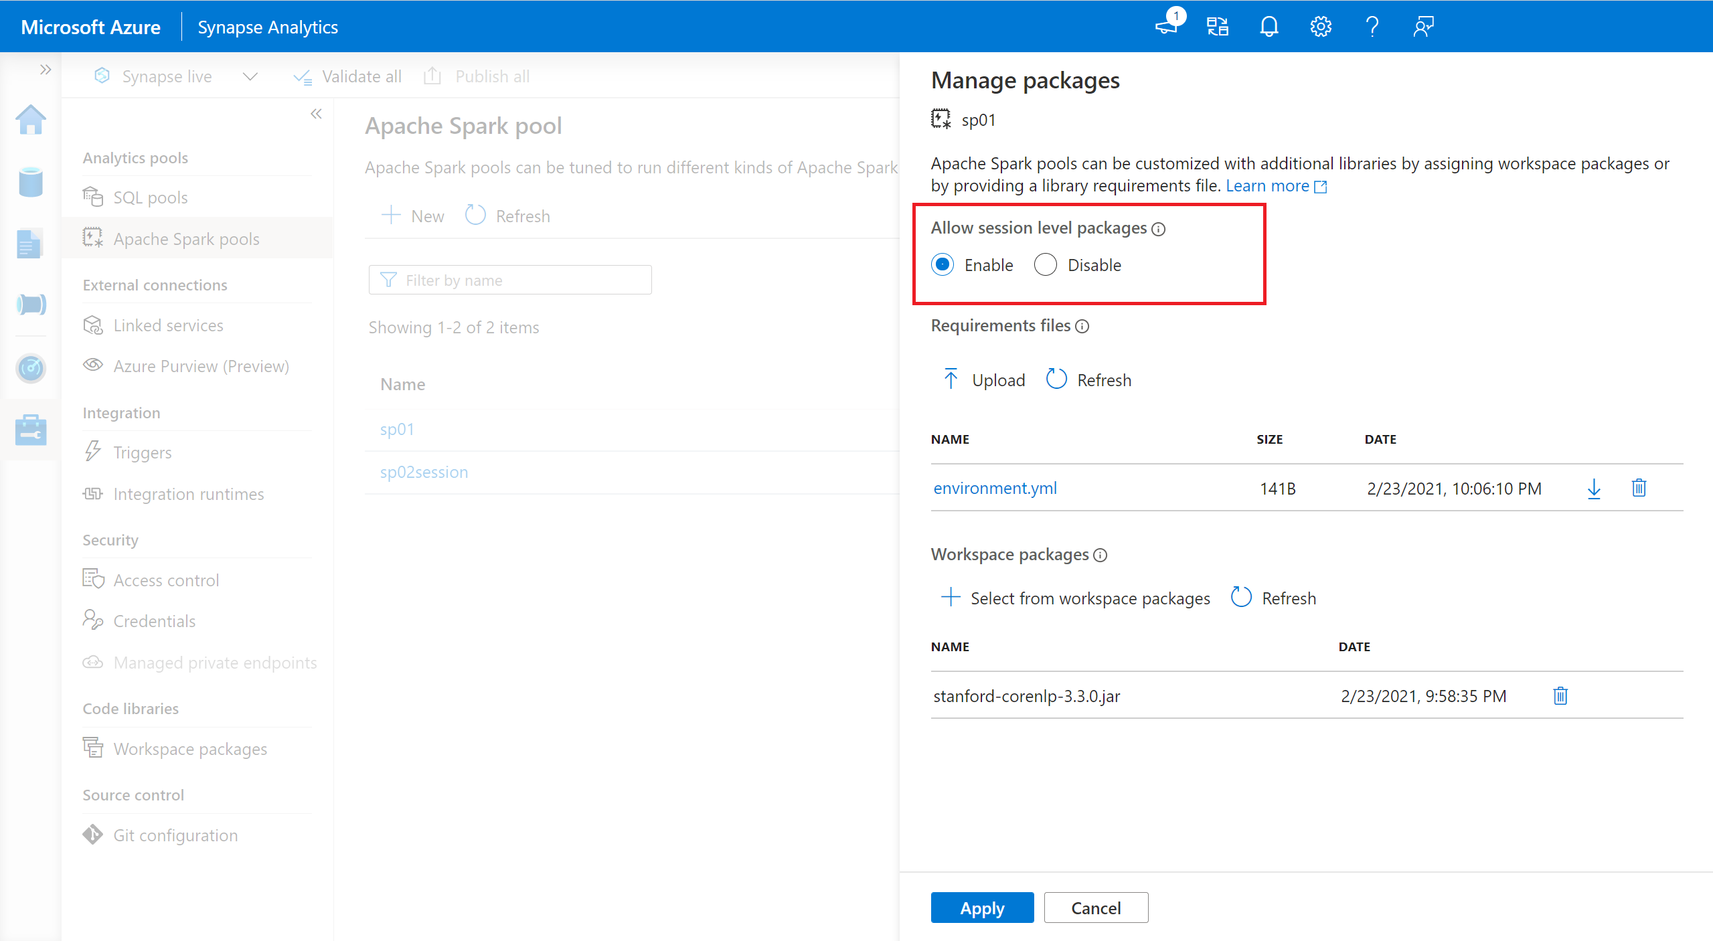Click the 141B size value
1713x941 pixels.
[x=1277, y=489]
